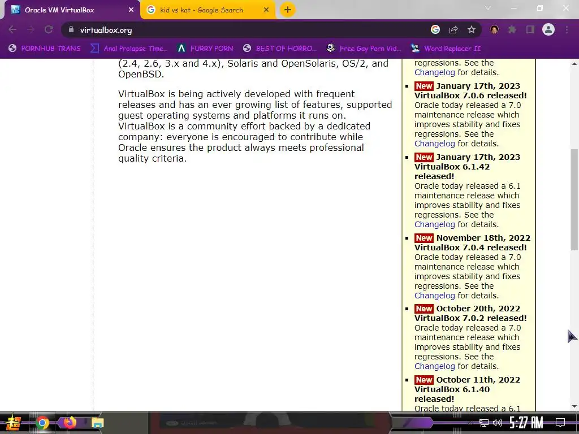Screen dimensions: 579x434
Task: Click the scrollbar down arrow
Action: 574,406
